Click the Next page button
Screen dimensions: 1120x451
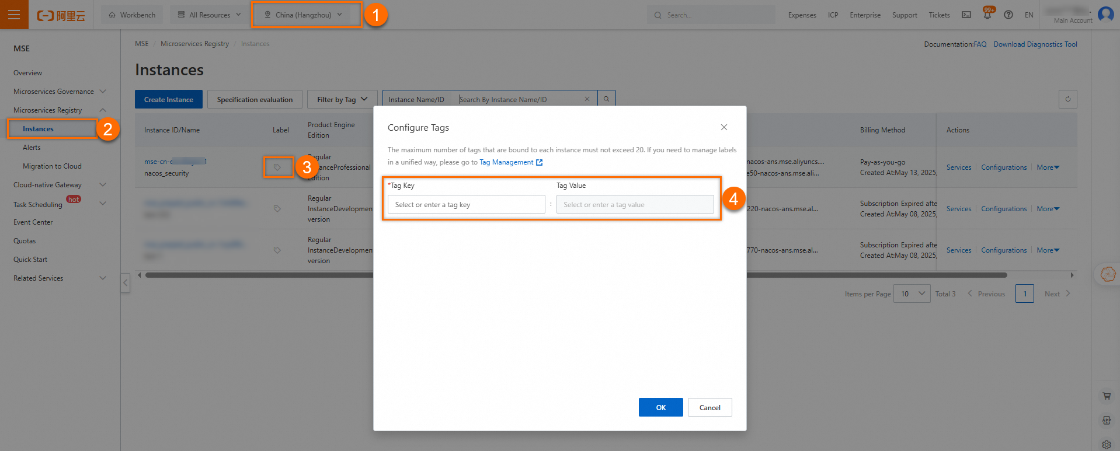(1058, 293)
